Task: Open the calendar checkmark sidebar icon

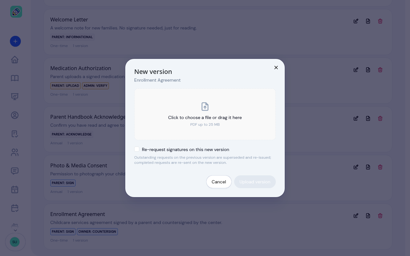Action: pyautogui.click(x=15, y=208)
